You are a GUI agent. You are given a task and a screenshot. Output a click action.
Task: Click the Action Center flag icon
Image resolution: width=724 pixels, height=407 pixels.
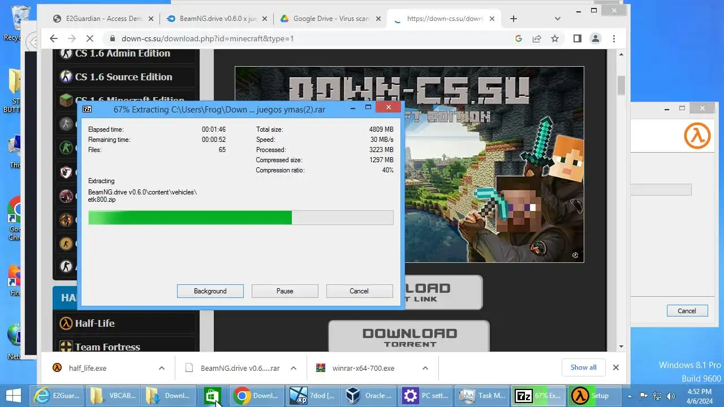[644, 396]
